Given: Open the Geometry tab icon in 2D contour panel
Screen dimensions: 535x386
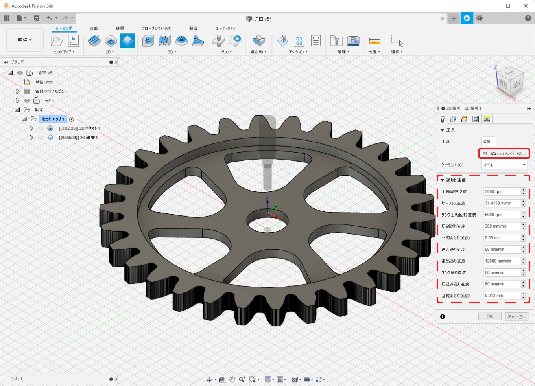Looking at the screenshot, I should pos(453,119).
